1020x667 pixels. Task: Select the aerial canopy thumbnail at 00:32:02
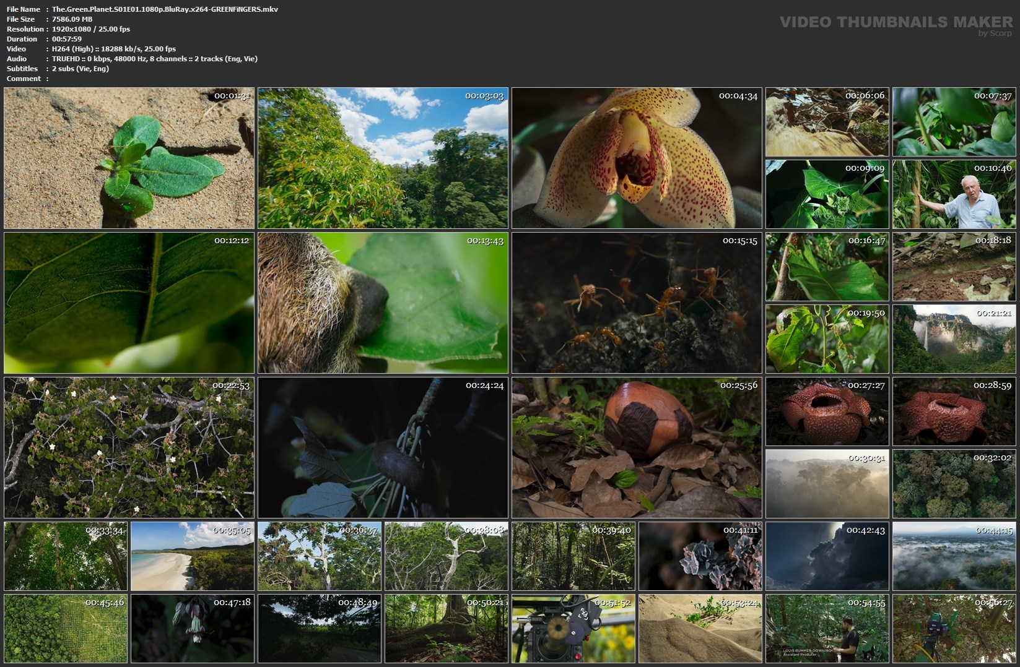click(954, 484)
